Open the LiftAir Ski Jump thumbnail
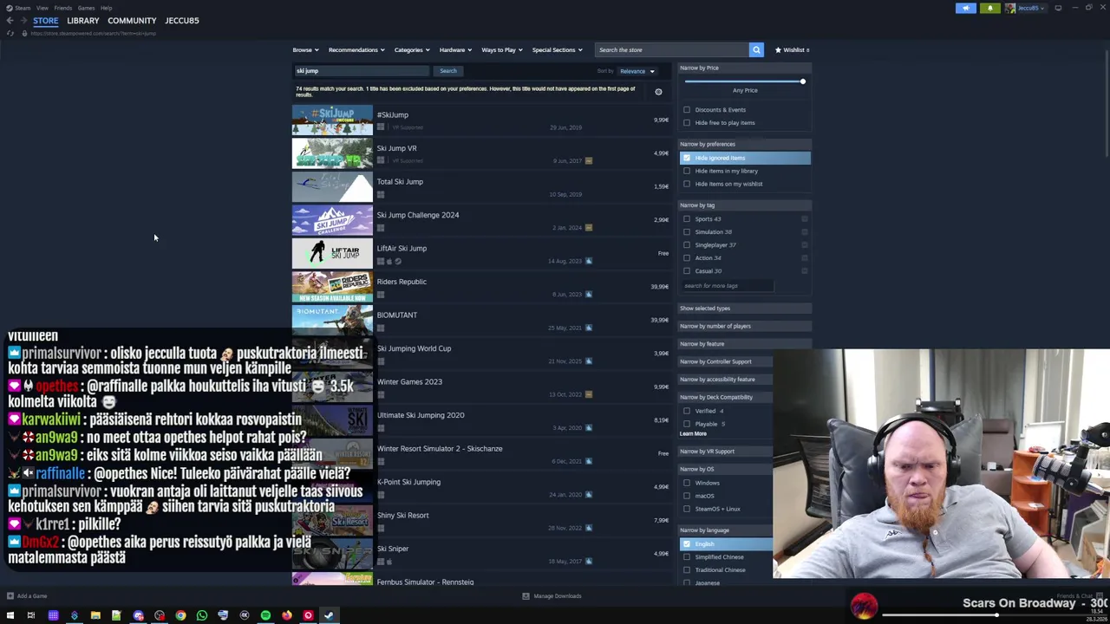Image resolution: width=1110 pixels, height=624 pixels. [332, 253]
